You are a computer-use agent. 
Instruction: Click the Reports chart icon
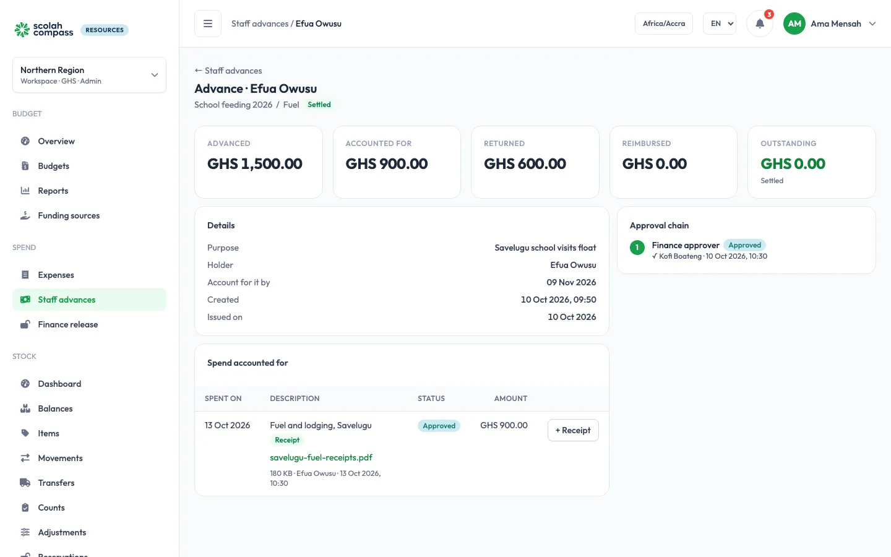[25, 191]
